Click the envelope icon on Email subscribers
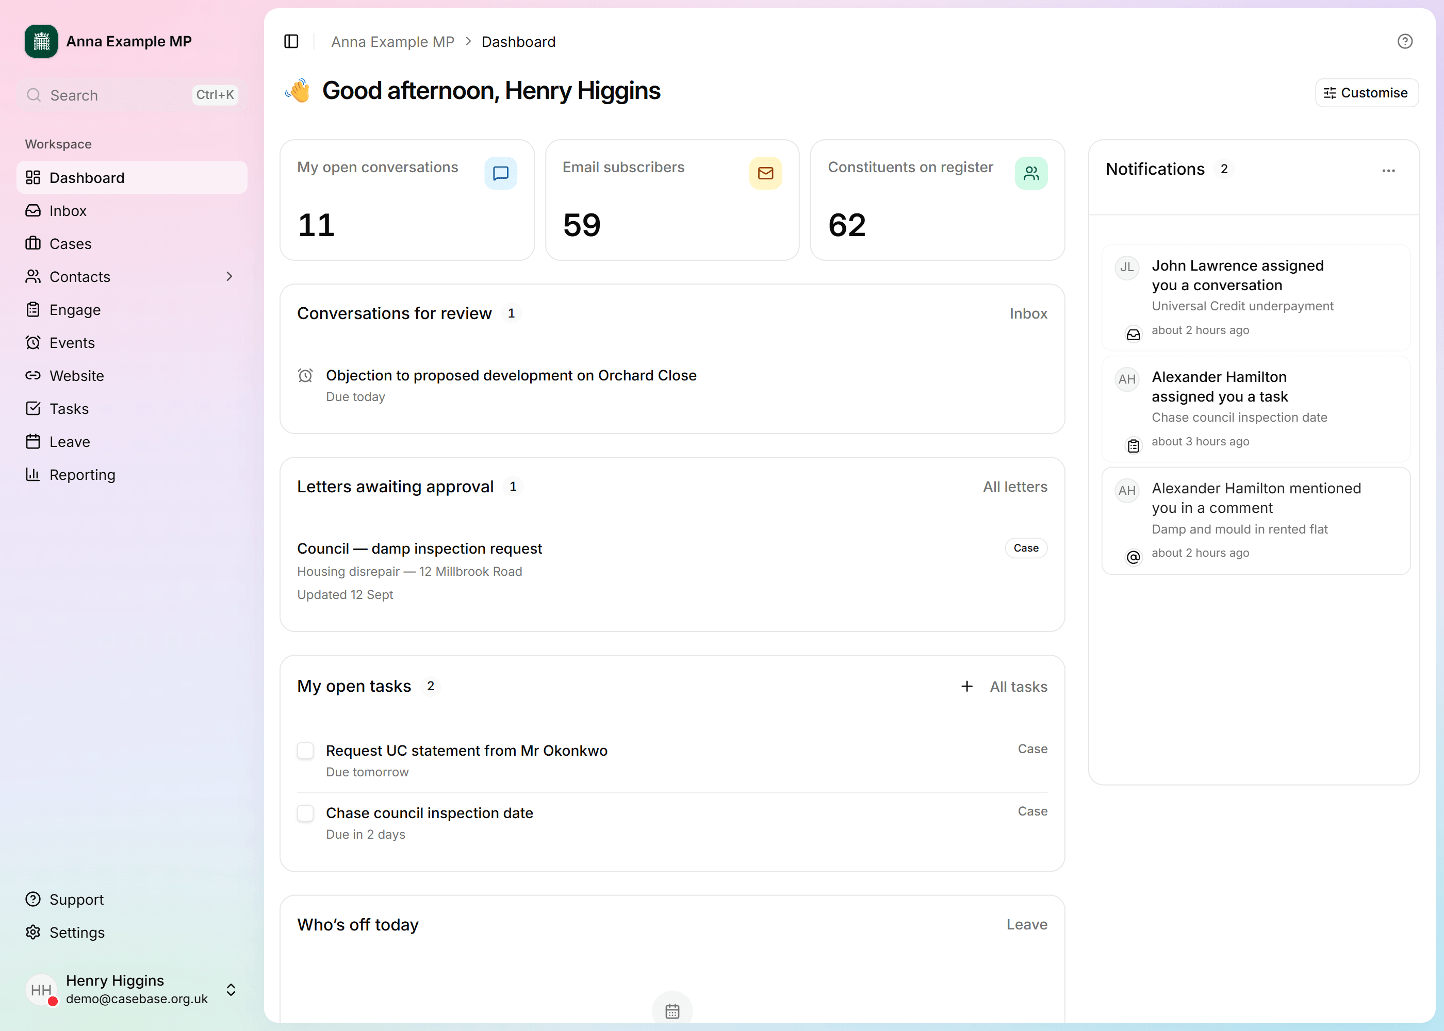This screenshot has height=1031, width=1444. pyautogui.click(x=765, y=173)
